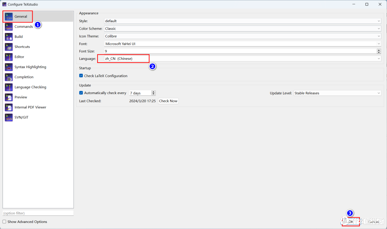Image resolution: width=387 pixels, height=229 pixels.
Task: Click the Commands latex icon
Action: tap(9, 26)
